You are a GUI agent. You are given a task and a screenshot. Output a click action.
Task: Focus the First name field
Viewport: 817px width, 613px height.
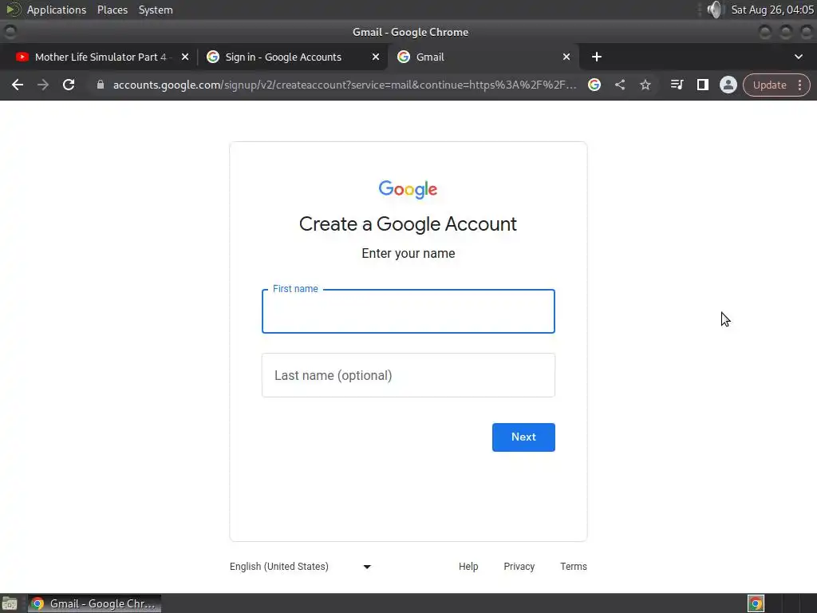pos(408,311)
